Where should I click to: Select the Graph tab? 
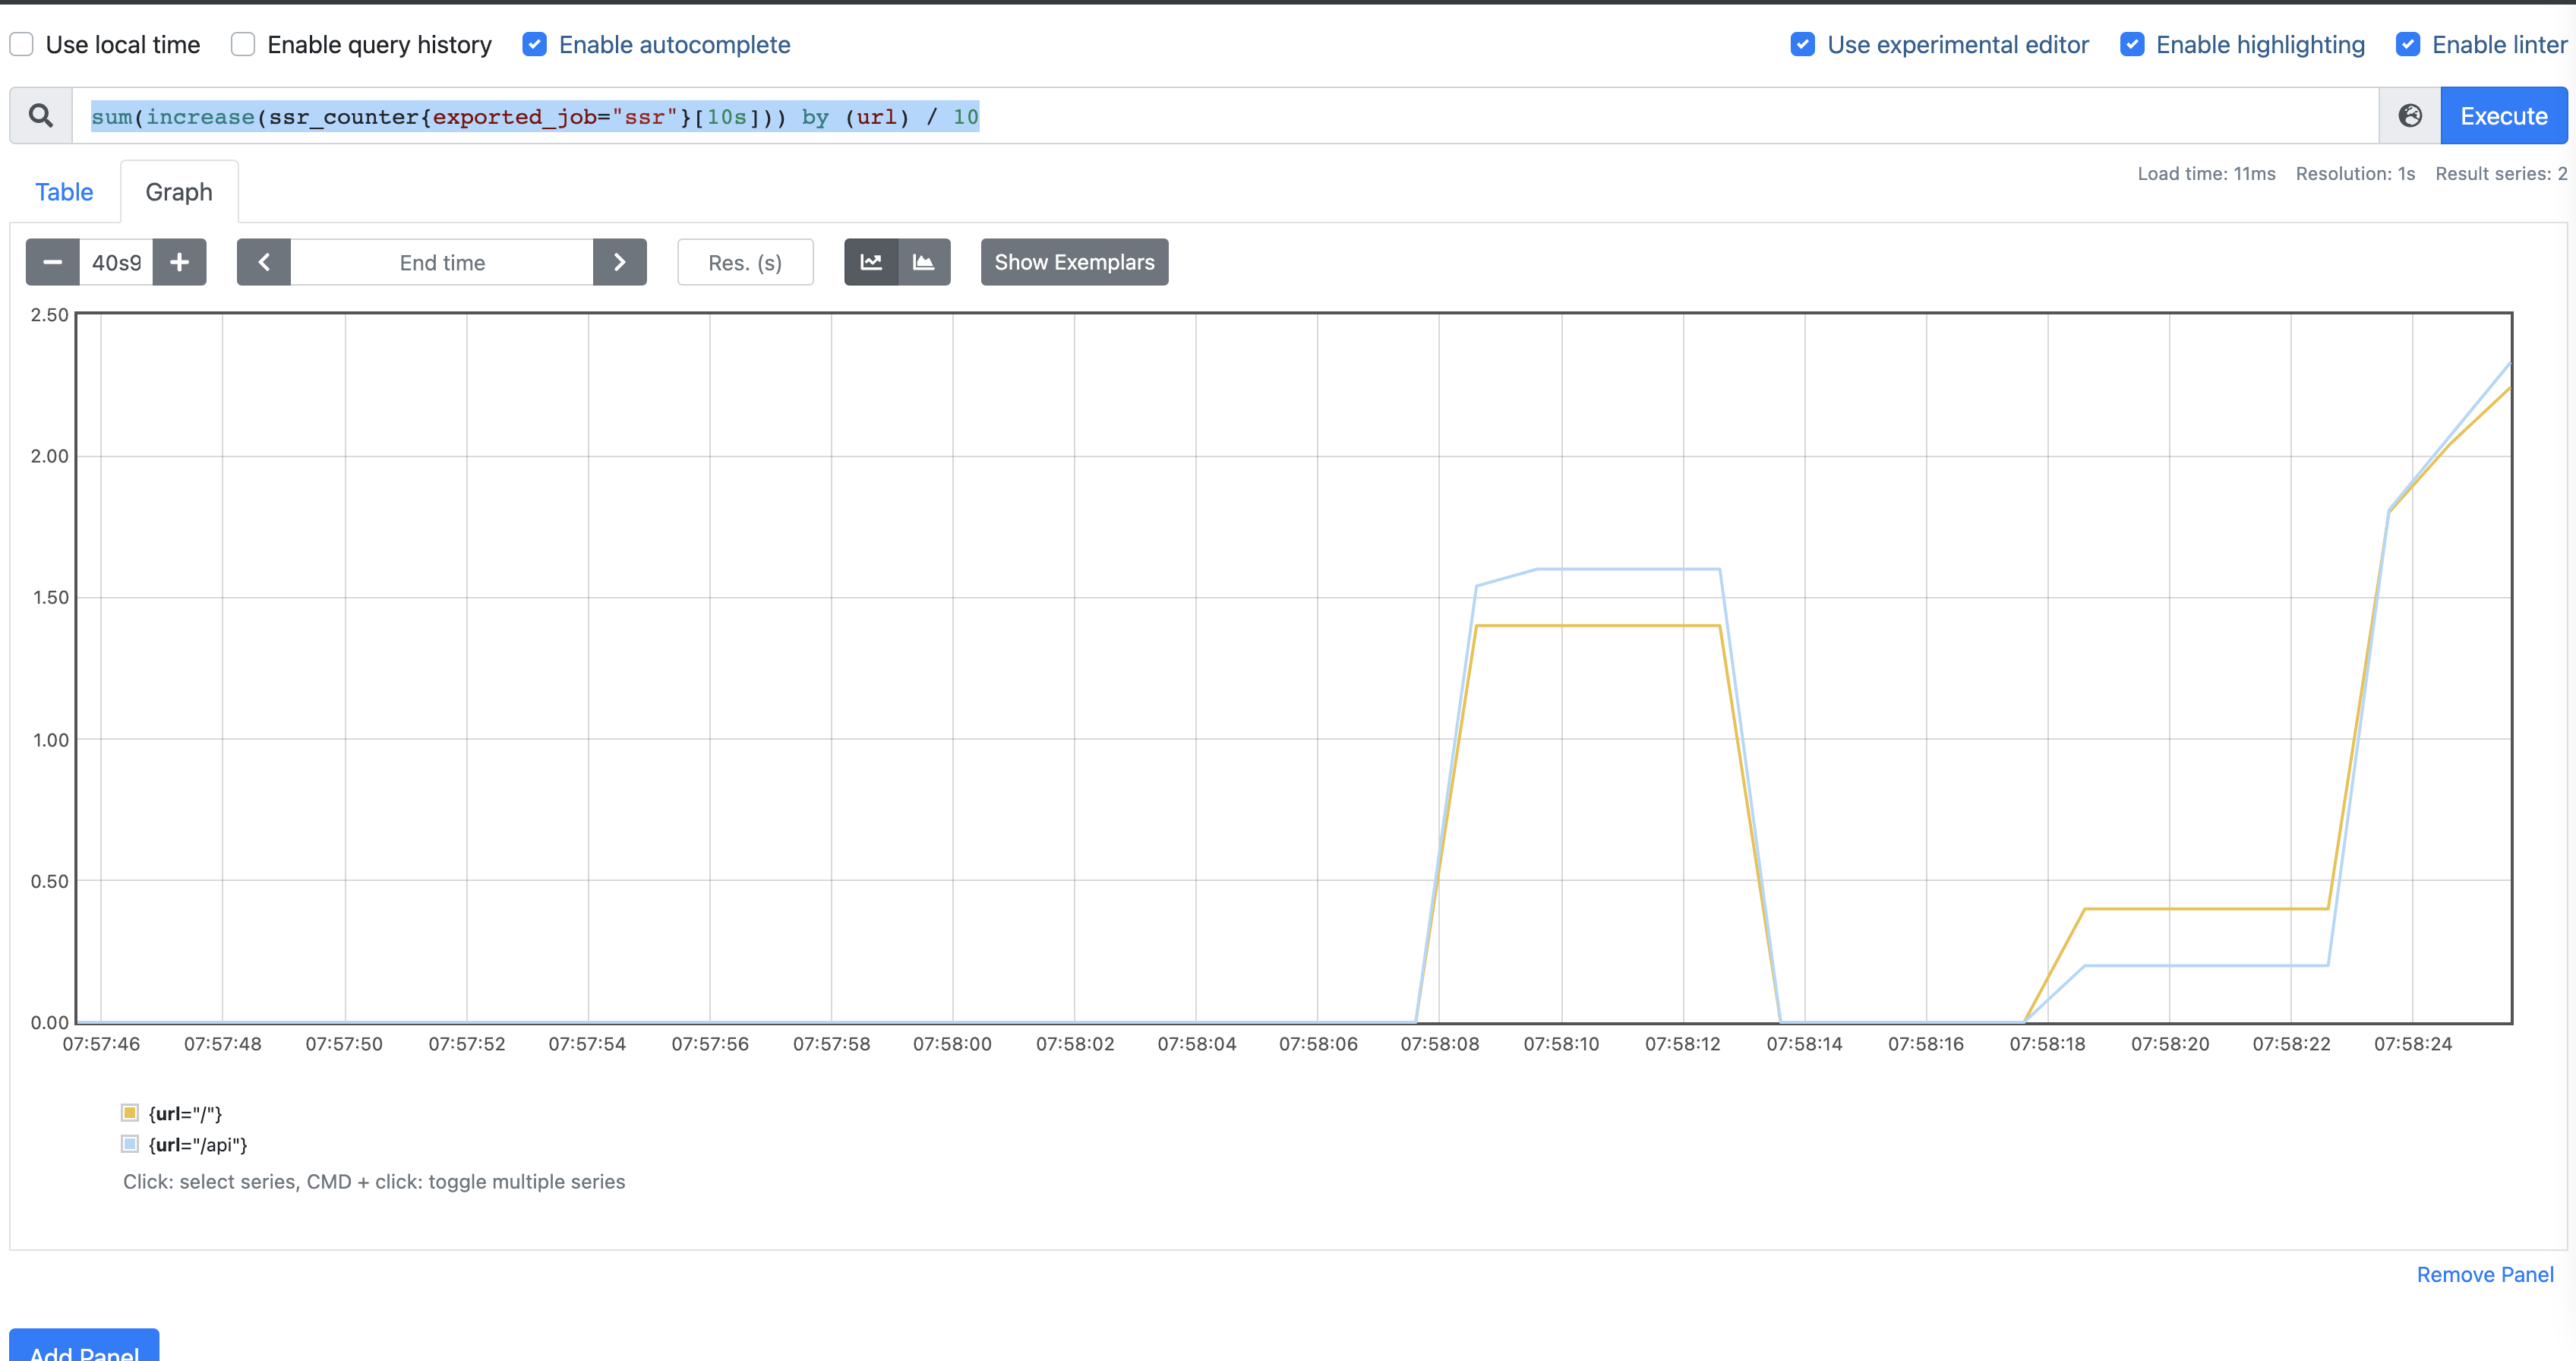[x=179, y=192]
